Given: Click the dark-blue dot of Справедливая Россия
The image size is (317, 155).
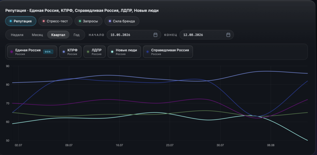Looking at the screenshot, I should [148, 52].
